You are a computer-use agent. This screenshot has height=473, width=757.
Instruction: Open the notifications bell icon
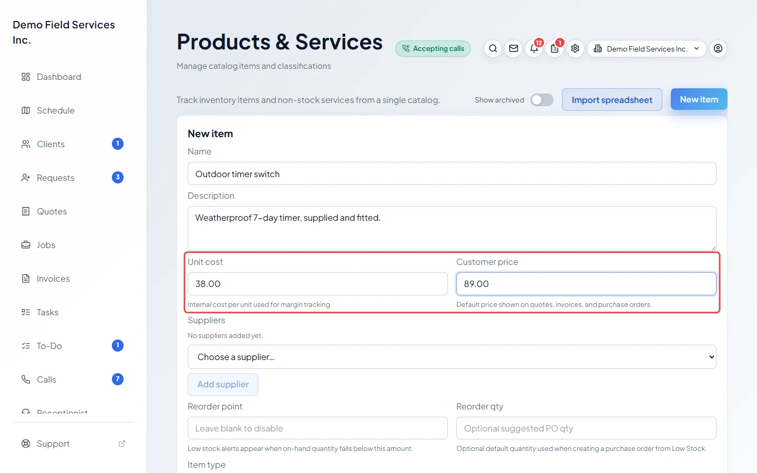coord(534,49)
